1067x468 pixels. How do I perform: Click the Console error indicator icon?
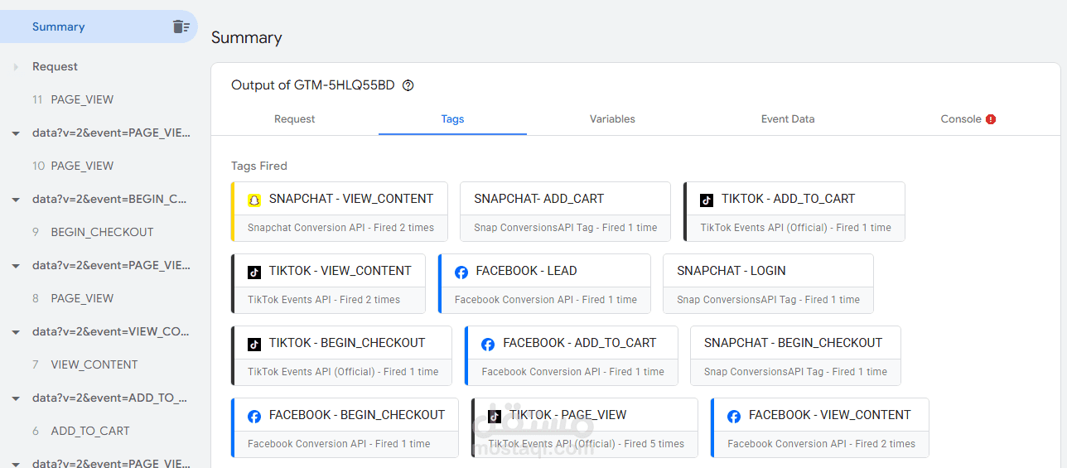[x=991, y=119]
